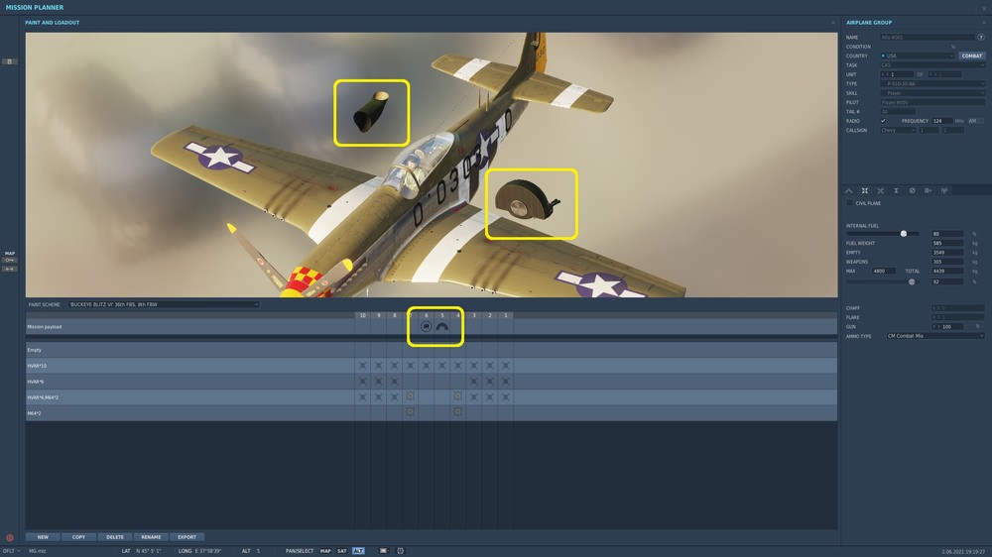Click the link icon beside Condition field
The image size is (992, 557).
[953, 47]
